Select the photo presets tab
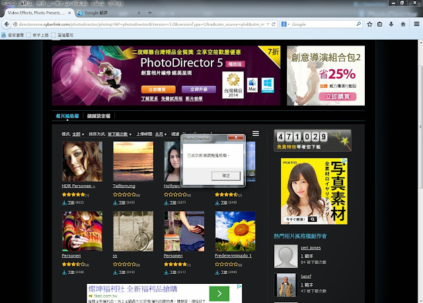Screen dimensions: 423x303 point(67,116)
